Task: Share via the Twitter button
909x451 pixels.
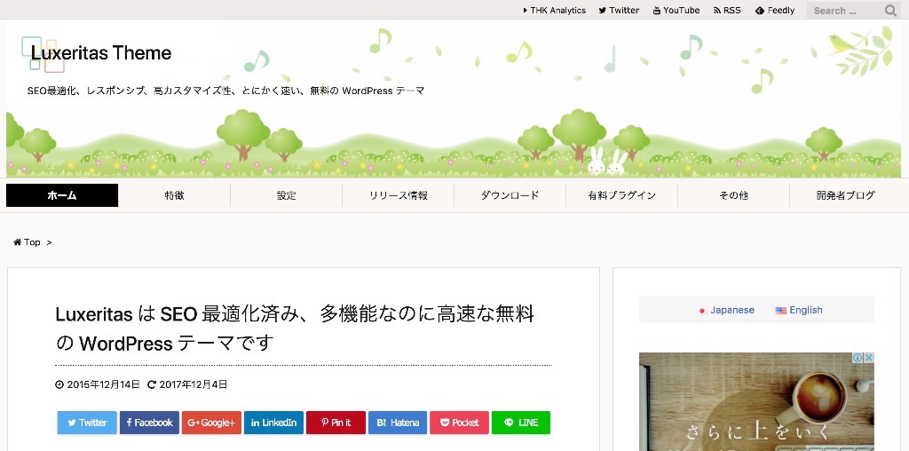Action: coord(87,423)
